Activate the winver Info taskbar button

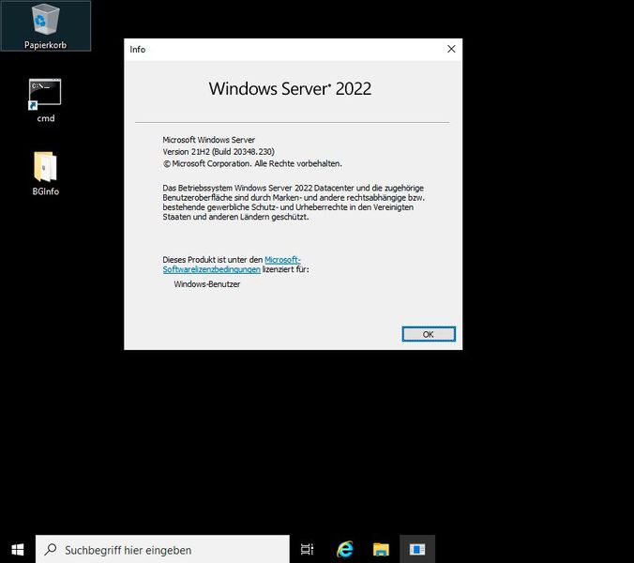[x=417, y=549]
